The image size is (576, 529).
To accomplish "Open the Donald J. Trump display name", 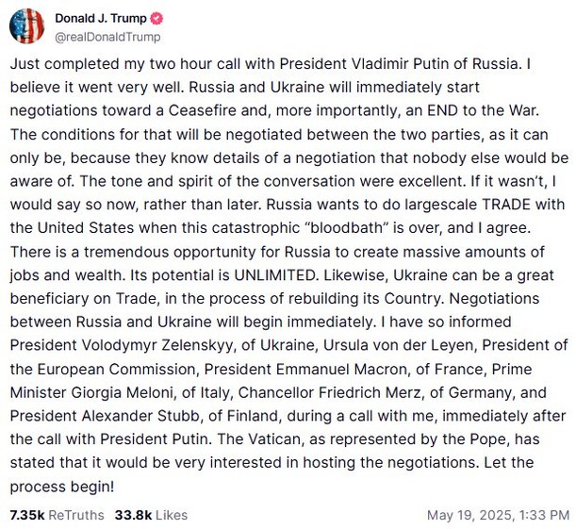I will 101,18.
